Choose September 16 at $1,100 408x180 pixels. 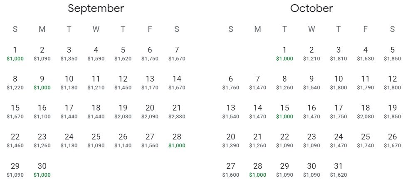pos(42,112)
